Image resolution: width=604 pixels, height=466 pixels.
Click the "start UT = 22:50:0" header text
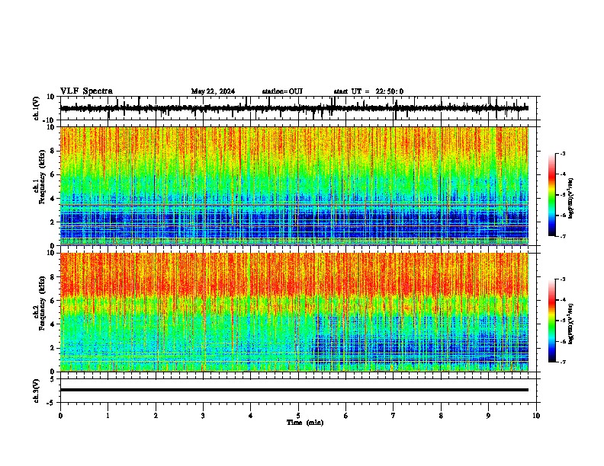point(368,91)
